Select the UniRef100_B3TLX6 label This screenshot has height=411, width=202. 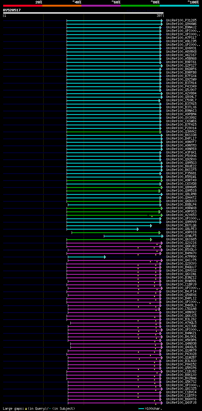click(181, 107)
